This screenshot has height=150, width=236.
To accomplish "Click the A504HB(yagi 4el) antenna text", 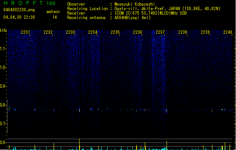I will 132,18.
